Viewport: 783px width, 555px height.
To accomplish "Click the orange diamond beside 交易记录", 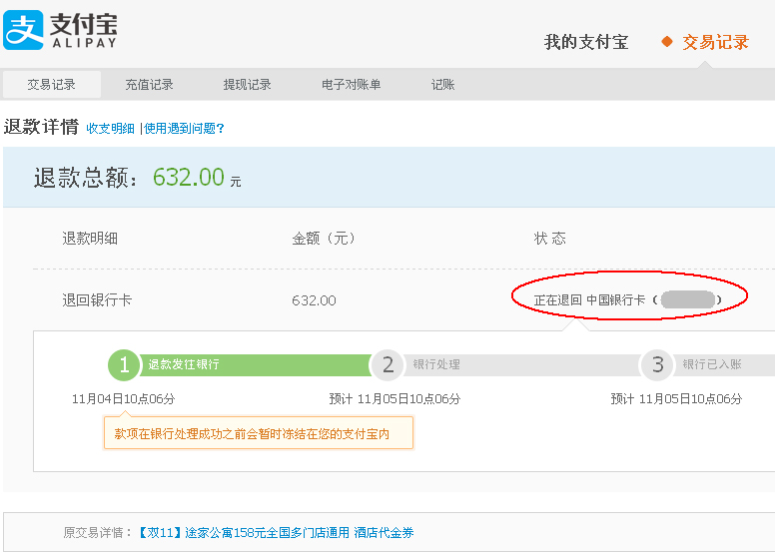I will coord(667,42).
